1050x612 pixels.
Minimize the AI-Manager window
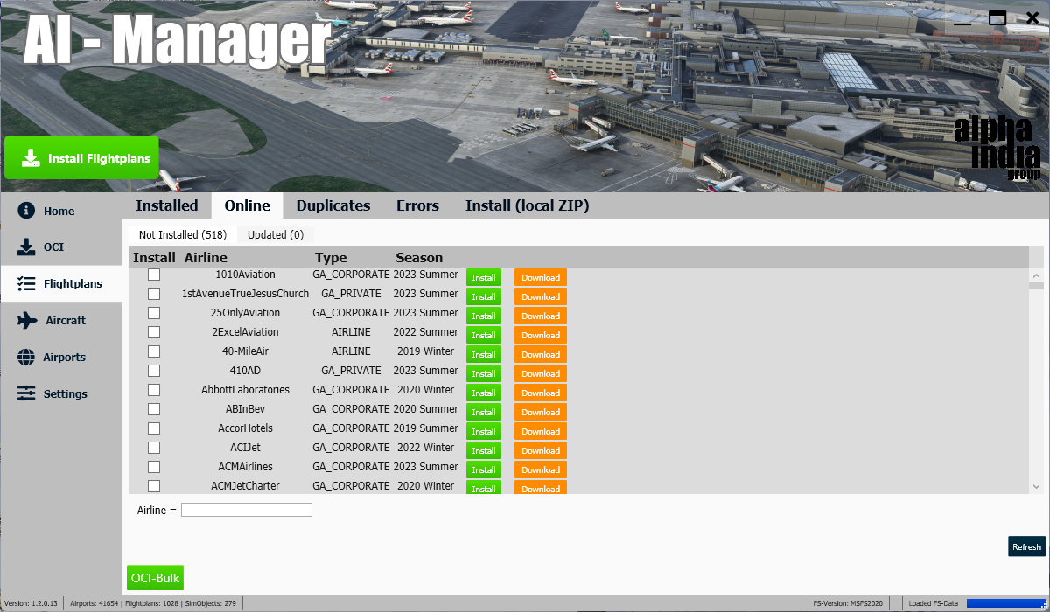click(x=963, y=24)
